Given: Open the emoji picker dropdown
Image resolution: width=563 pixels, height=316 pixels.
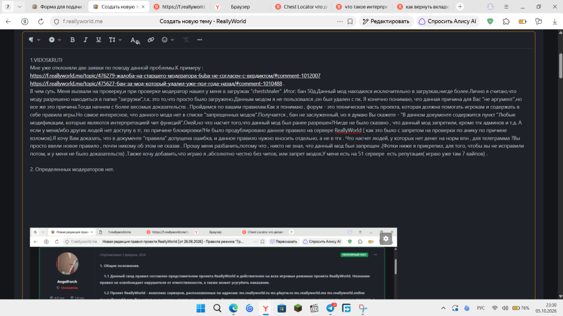Looking at the screenshot, I should 168,40.
